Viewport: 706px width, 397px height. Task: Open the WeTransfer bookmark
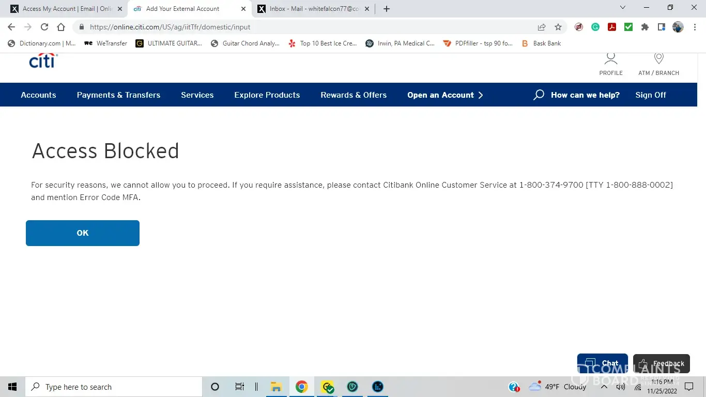click(105, 43)
